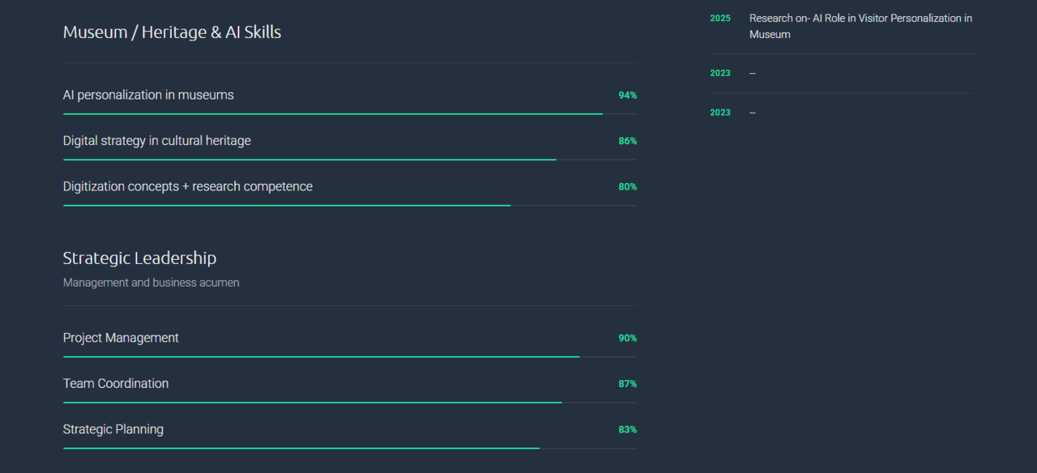Open the AI Role in Visitor Personalization research entry
1037x473 pixels.
pyautogui.click(x=860, y=26)
